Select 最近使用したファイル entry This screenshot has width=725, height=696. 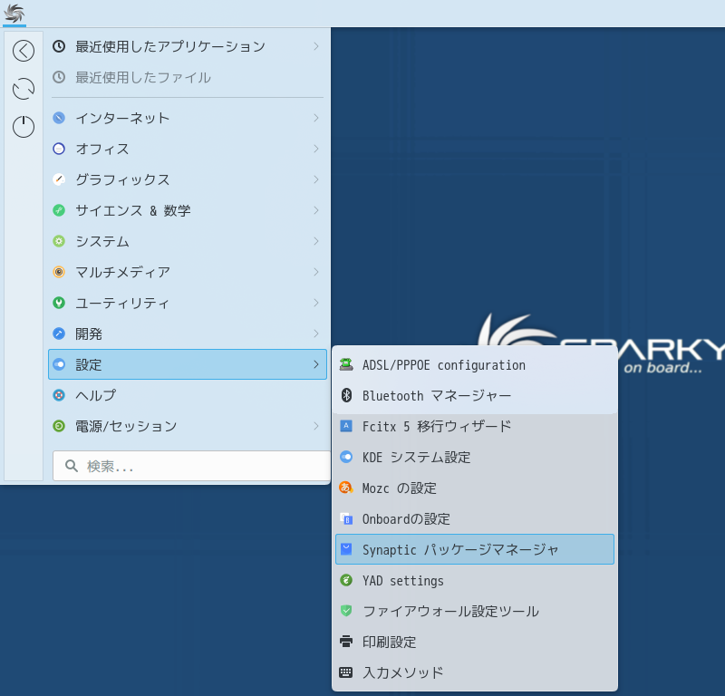pos(188,77)
